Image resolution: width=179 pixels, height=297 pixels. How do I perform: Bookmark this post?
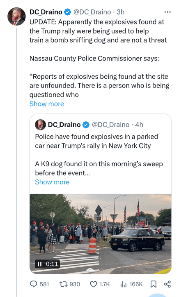(x=153, y=284)
